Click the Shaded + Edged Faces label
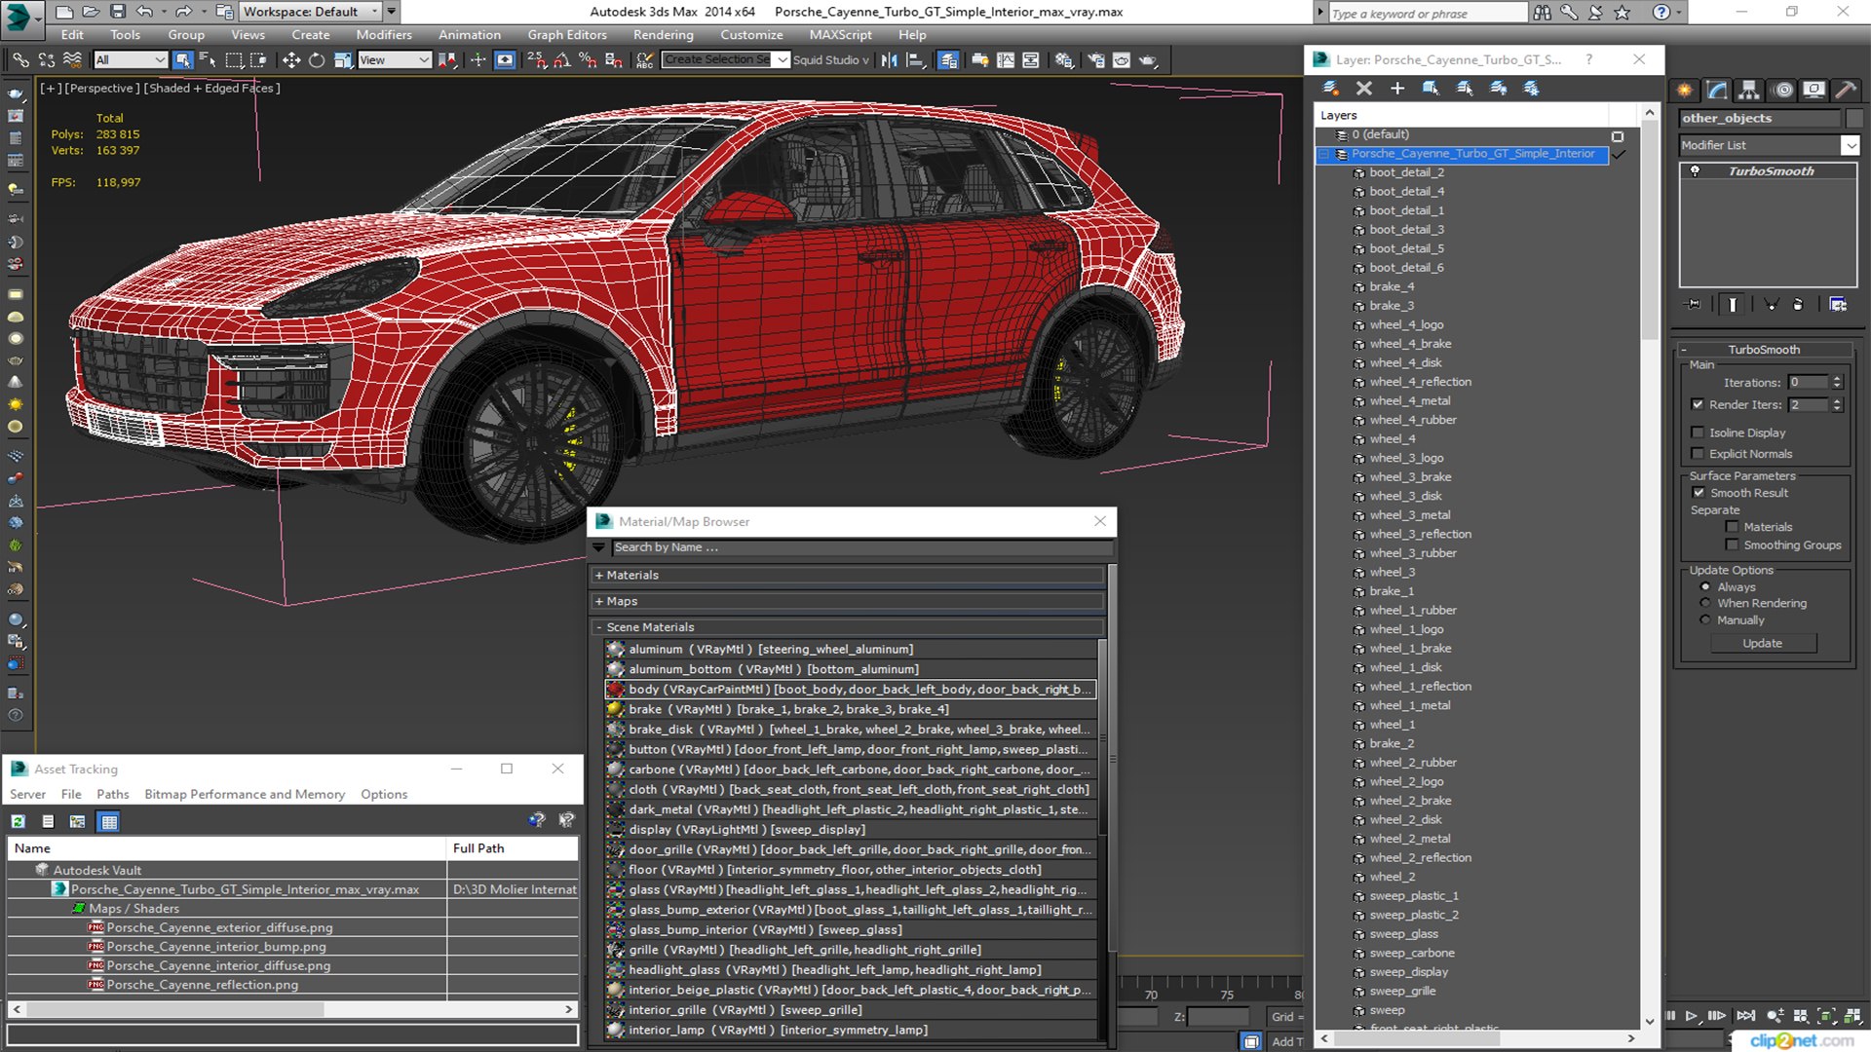 [x=211, y=89]
